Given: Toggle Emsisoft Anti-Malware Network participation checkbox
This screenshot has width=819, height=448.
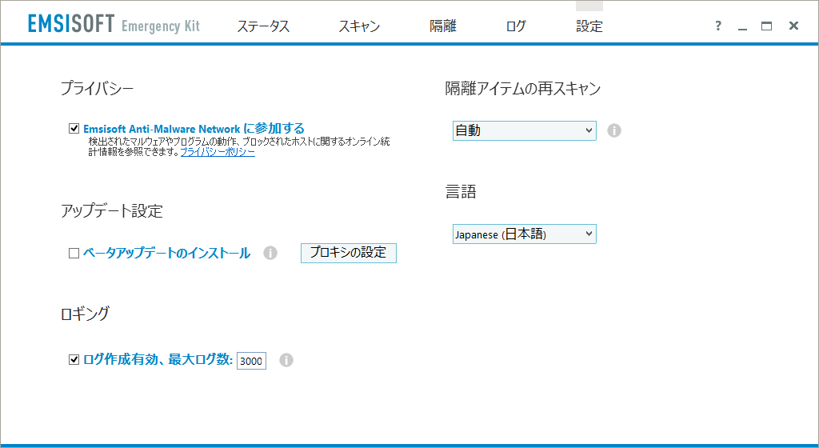Looking at the screenshot, I should coord(74,129).
